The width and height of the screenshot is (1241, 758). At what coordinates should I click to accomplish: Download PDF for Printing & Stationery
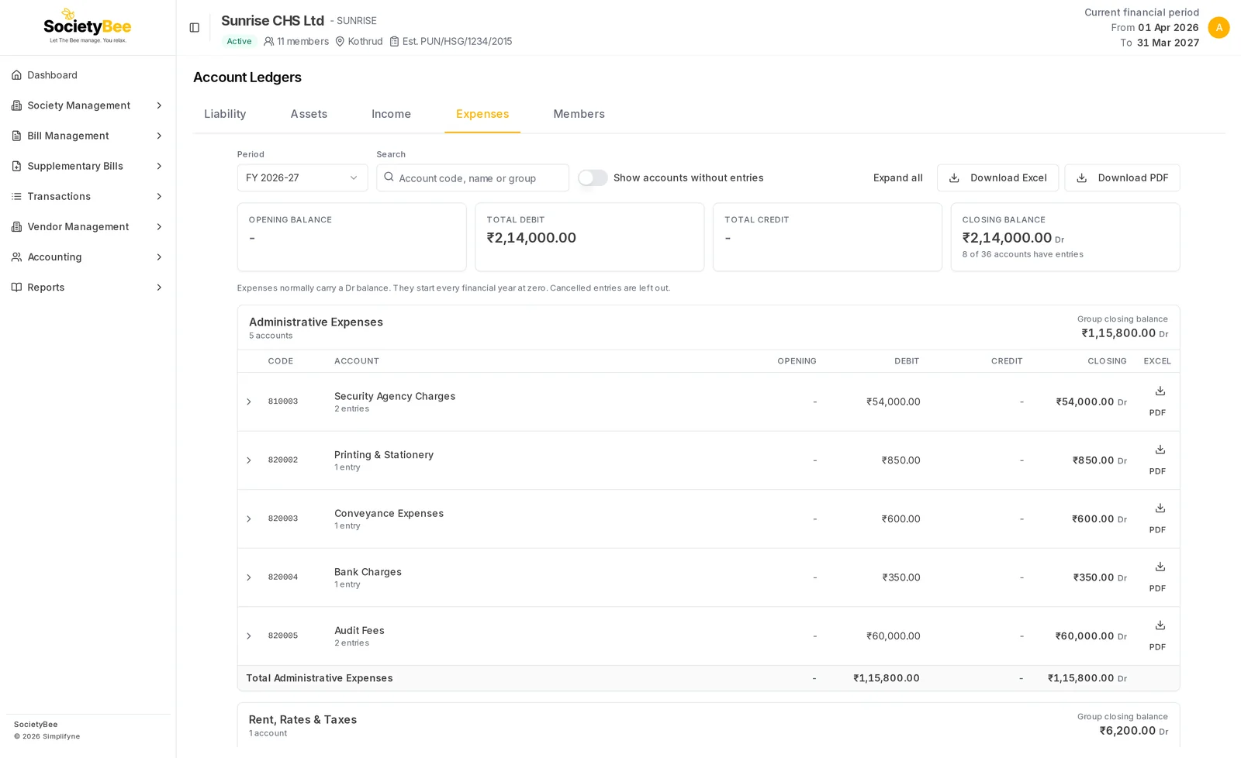pyautogui.click(x=1157, y=471)
